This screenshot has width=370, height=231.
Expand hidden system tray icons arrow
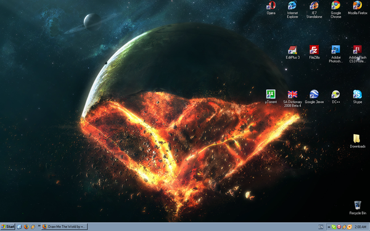point(329,227)
